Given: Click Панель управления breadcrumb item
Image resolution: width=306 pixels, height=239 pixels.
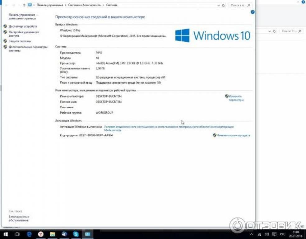Looking at the screenshot, I should [x=50, y=5].
